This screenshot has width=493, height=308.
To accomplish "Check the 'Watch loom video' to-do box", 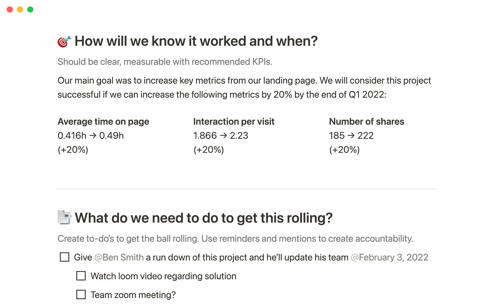I will point(81,276).
